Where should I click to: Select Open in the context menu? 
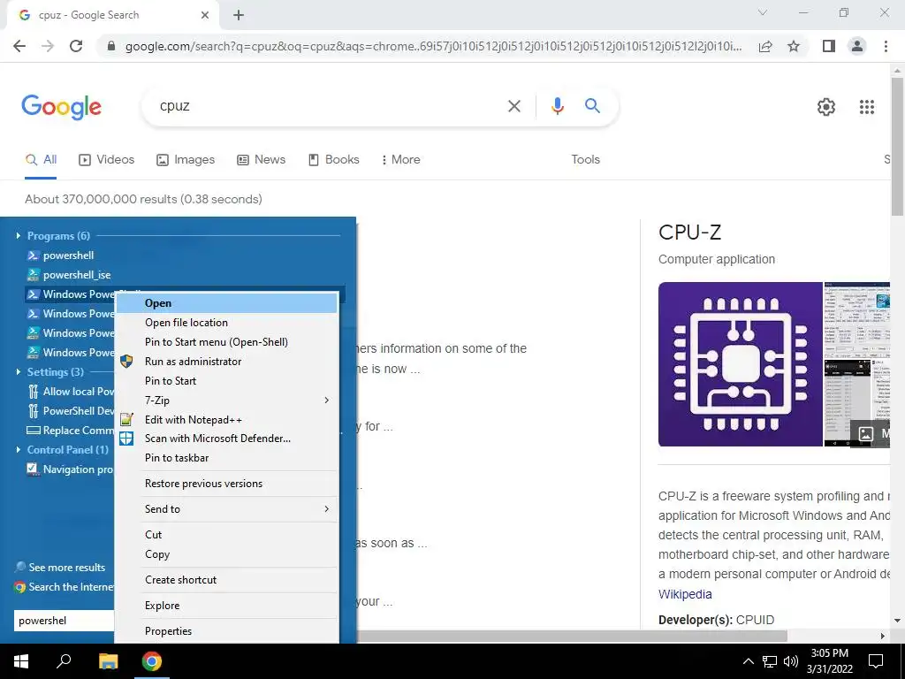tap(226, 303)
